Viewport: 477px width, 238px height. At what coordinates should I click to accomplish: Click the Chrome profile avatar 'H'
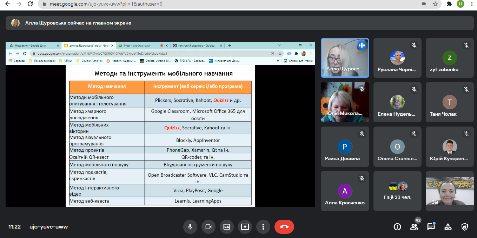tap(460, 4)
